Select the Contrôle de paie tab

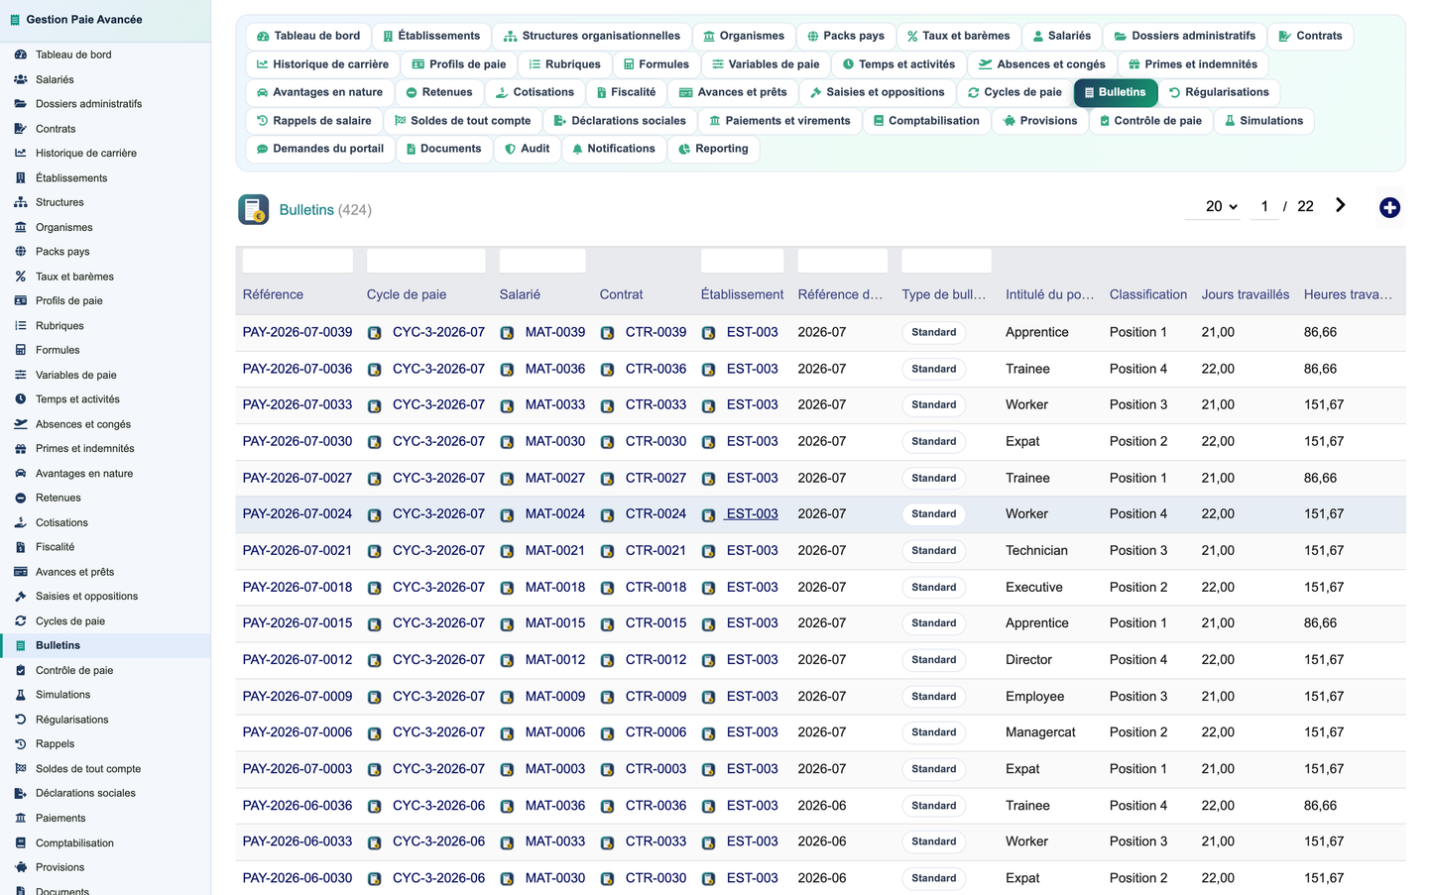click(x=1150, y=121)
